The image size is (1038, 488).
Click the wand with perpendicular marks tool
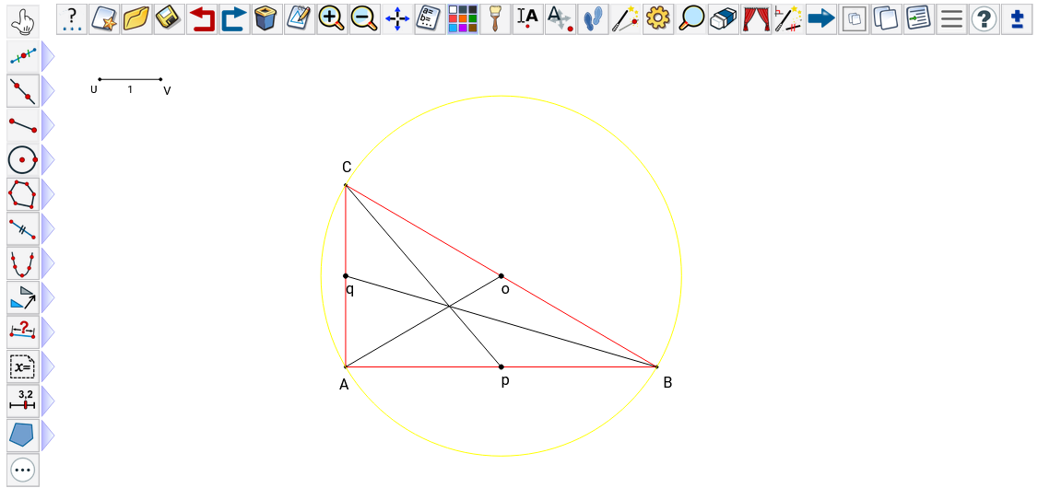click(788, 19)
